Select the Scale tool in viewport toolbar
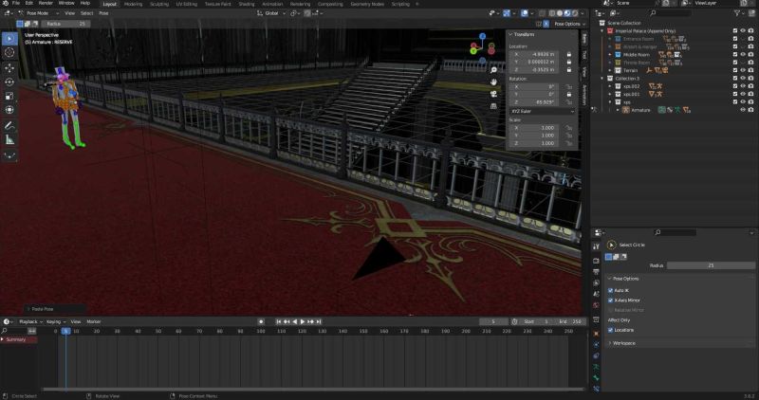 pyautogui.click(x=9, y=96)
